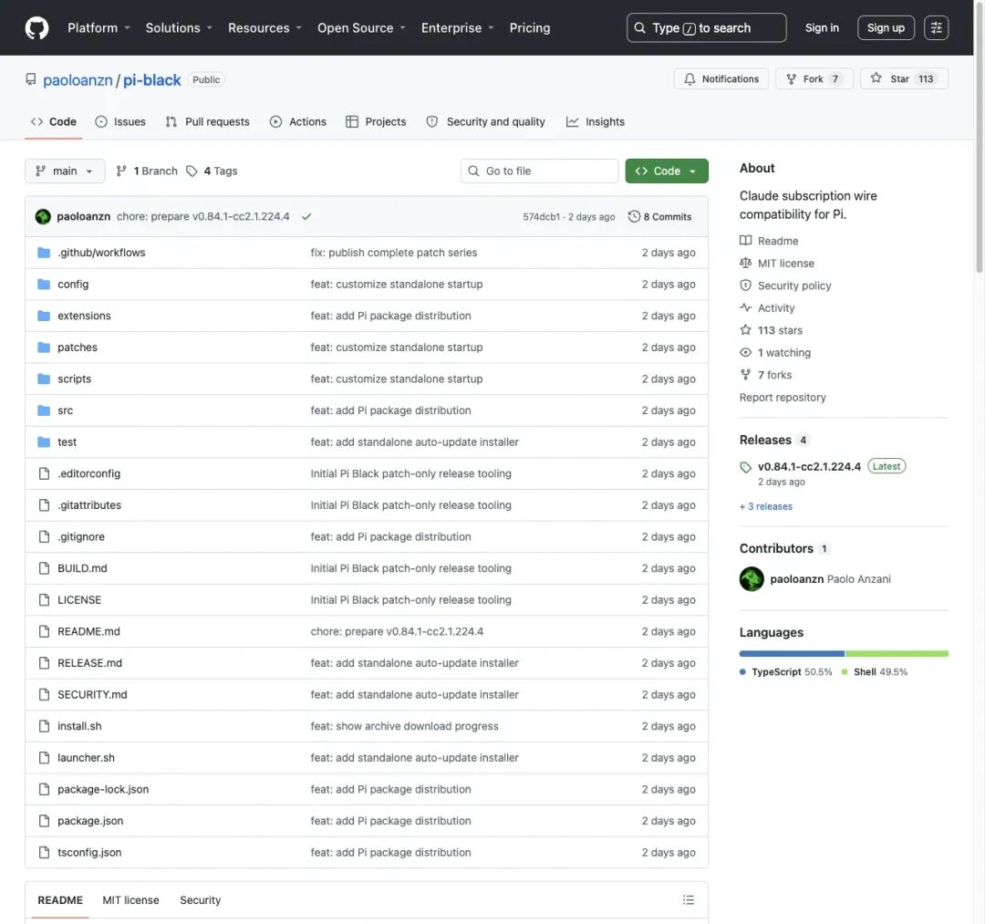The image size is (985, 924).
Task: Click the + 3 releases link
Action: pyautogui.click(x=766, y=506)
